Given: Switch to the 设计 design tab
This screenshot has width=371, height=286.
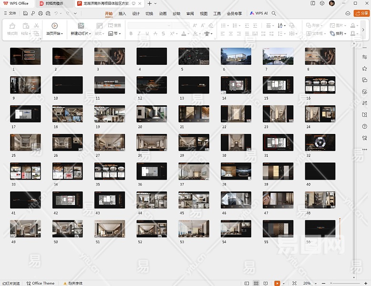Looking at the screenshot, I should [x=136, y=13].
